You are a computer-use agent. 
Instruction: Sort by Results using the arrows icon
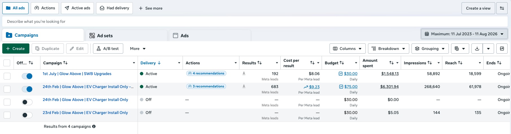(x=259, y=63)
